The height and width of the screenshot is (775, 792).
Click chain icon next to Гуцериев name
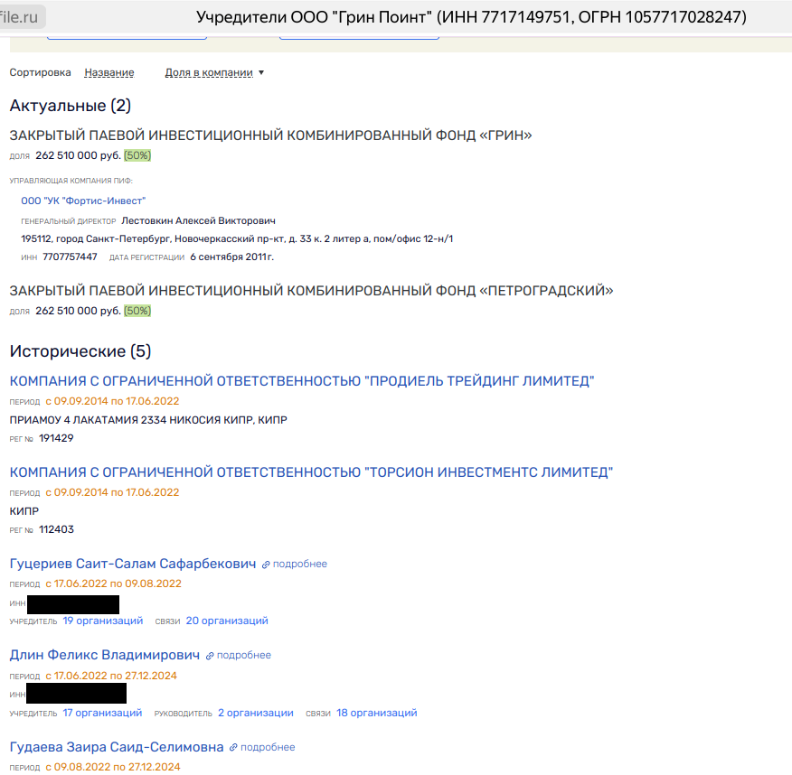pos(266,565)
